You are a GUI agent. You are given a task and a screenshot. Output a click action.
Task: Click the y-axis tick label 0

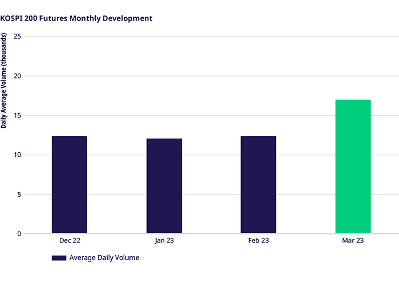click(19, 233)
